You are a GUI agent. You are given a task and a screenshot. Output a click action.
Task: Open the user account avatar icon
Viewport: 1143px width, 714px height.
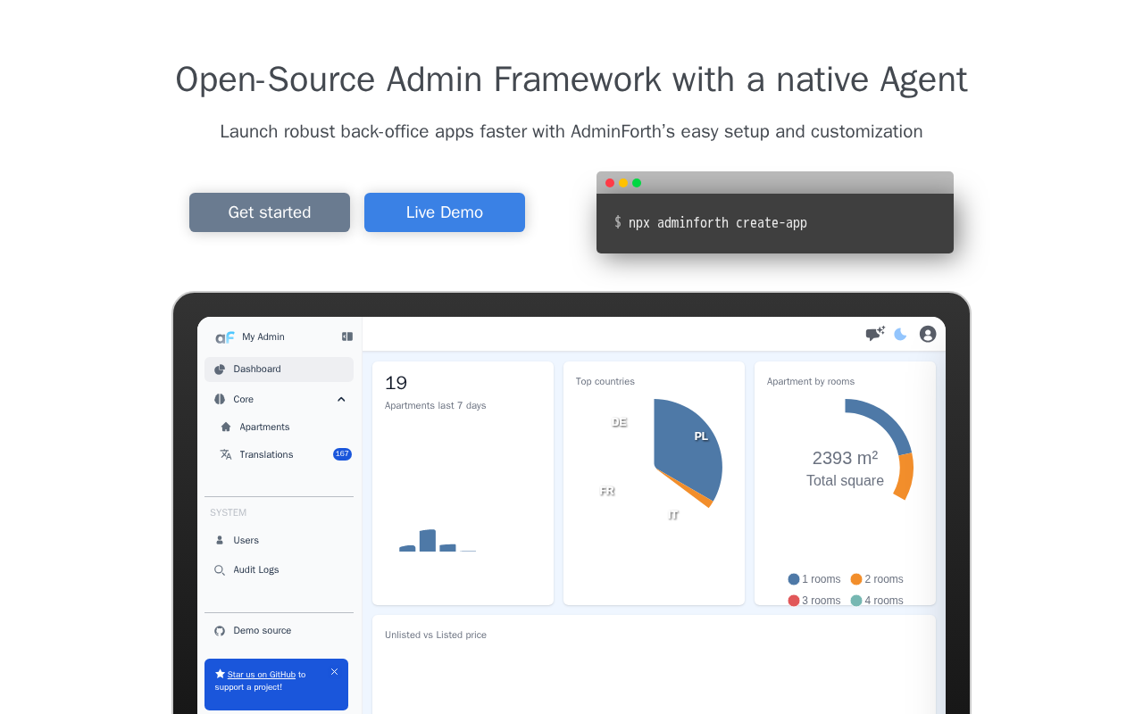pos(928,334)
